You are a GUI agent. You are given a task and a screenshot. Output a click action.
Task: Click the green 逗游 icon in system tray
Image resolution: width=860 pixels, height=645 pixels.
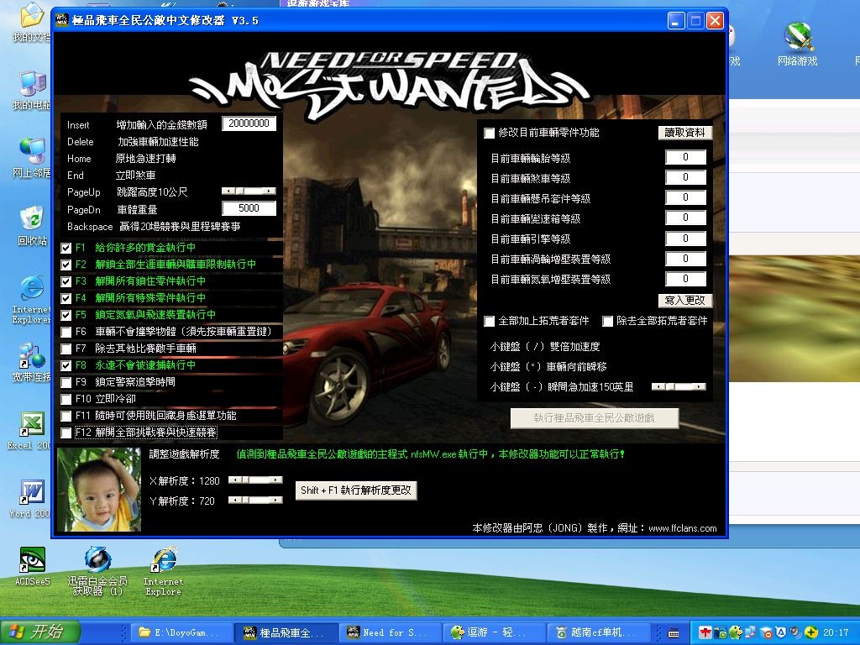(x=736, y=633)
